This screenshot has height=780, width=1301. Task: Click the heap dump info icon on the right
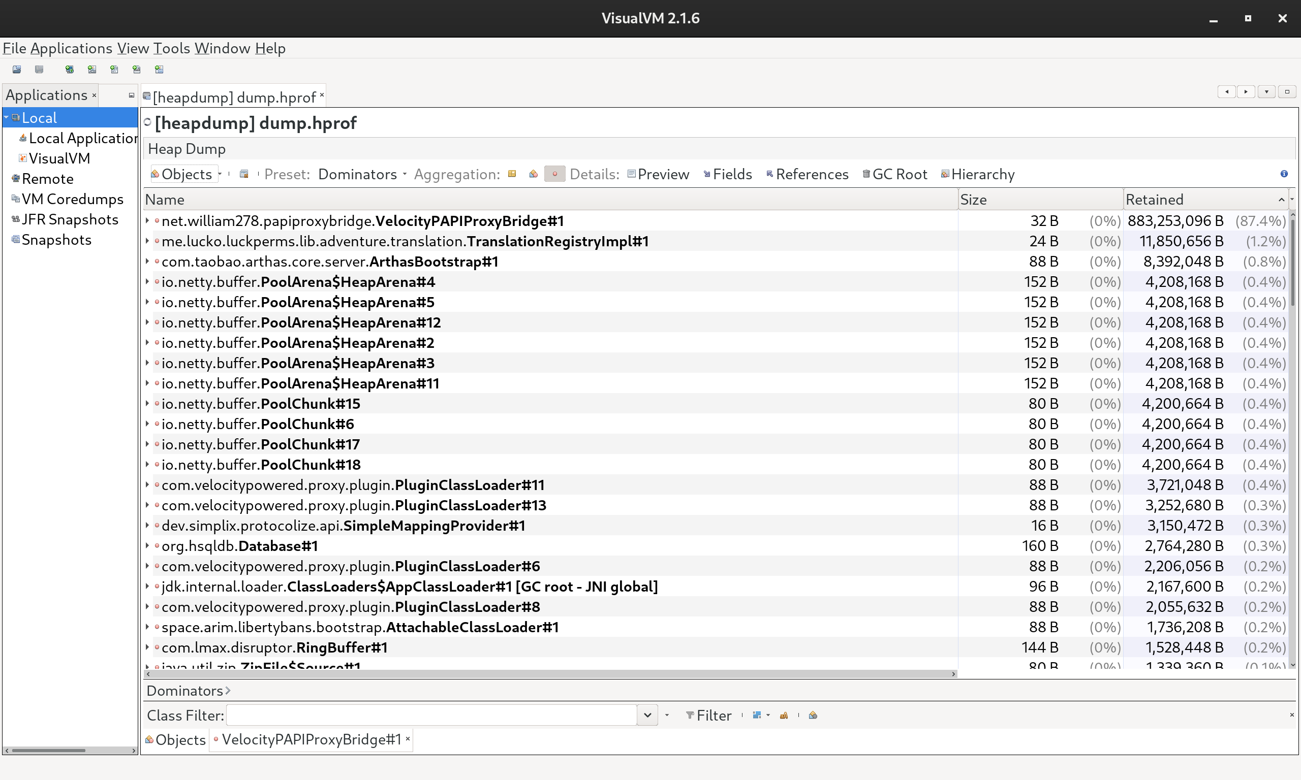(1285, 174)
